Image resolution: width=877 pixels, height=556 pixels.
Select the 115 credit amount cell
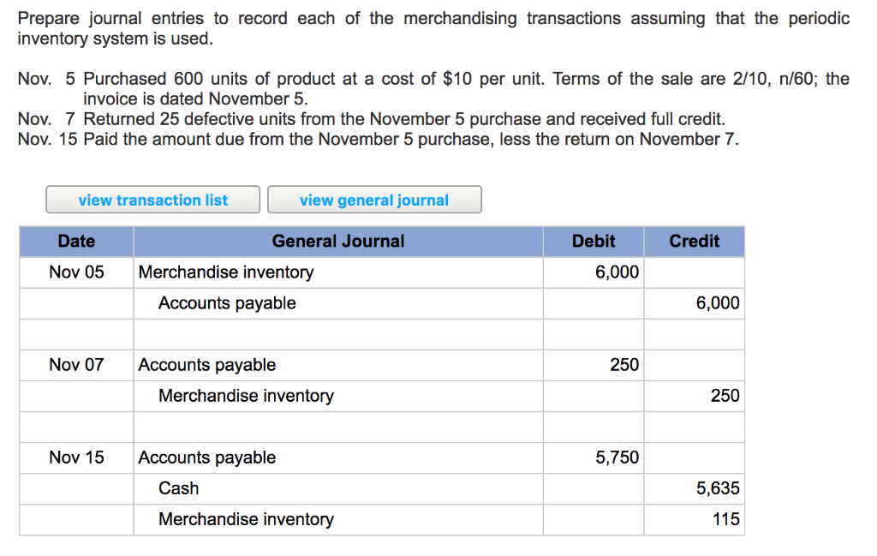694,519
